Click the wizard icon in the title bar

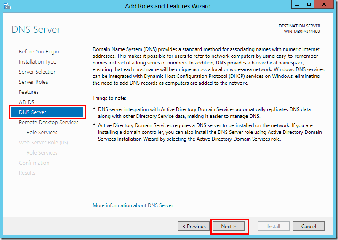pyautogui.click(x=7, y=6)
